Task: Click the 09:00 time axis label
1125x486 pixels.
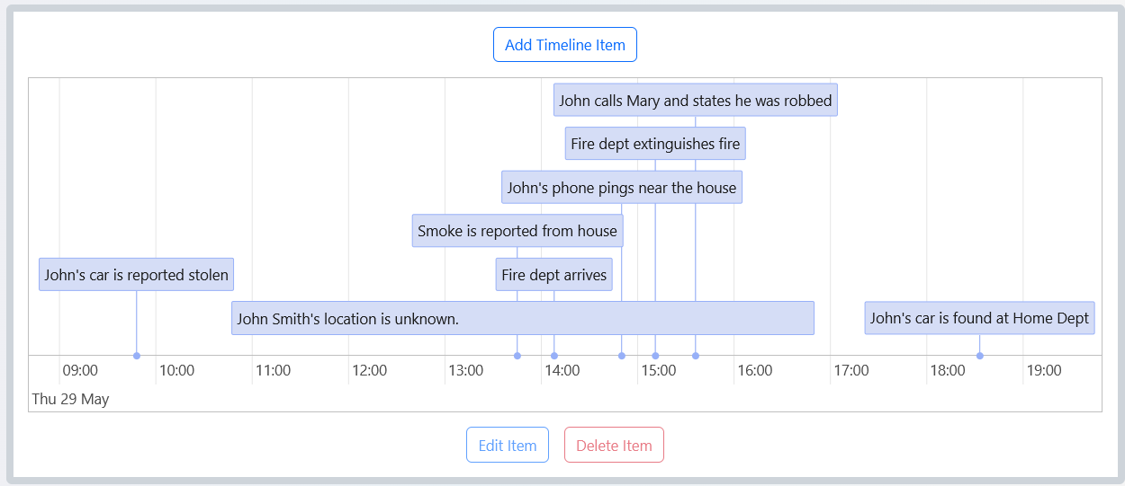Action: pos(80,370)
